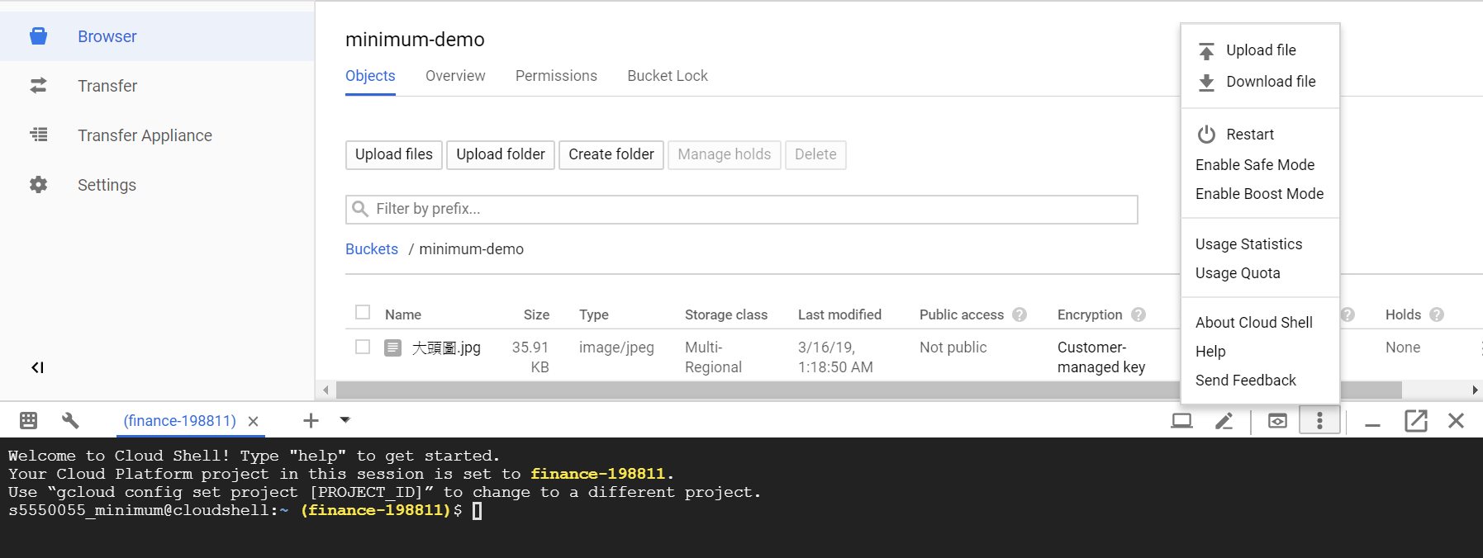Open the session dropdown arrow next to plus
The width and height of the screenshot is (1483, 558).
[x=345, y=420]
